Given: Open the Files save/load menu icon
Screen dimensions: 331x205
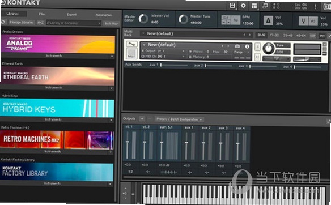Looking at the screenshot, I should (232, 6).
